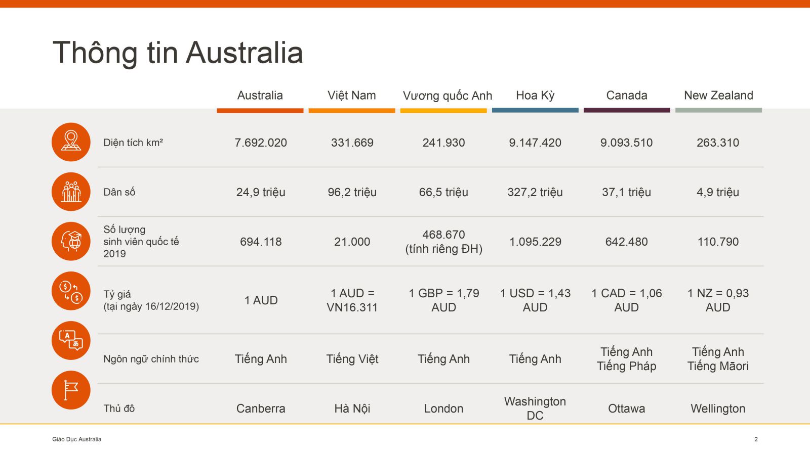Image resolution: width=810 pixels, height=455 pixels.
Task: Click the capital city flag icon
Action: [x=71, y=390]
